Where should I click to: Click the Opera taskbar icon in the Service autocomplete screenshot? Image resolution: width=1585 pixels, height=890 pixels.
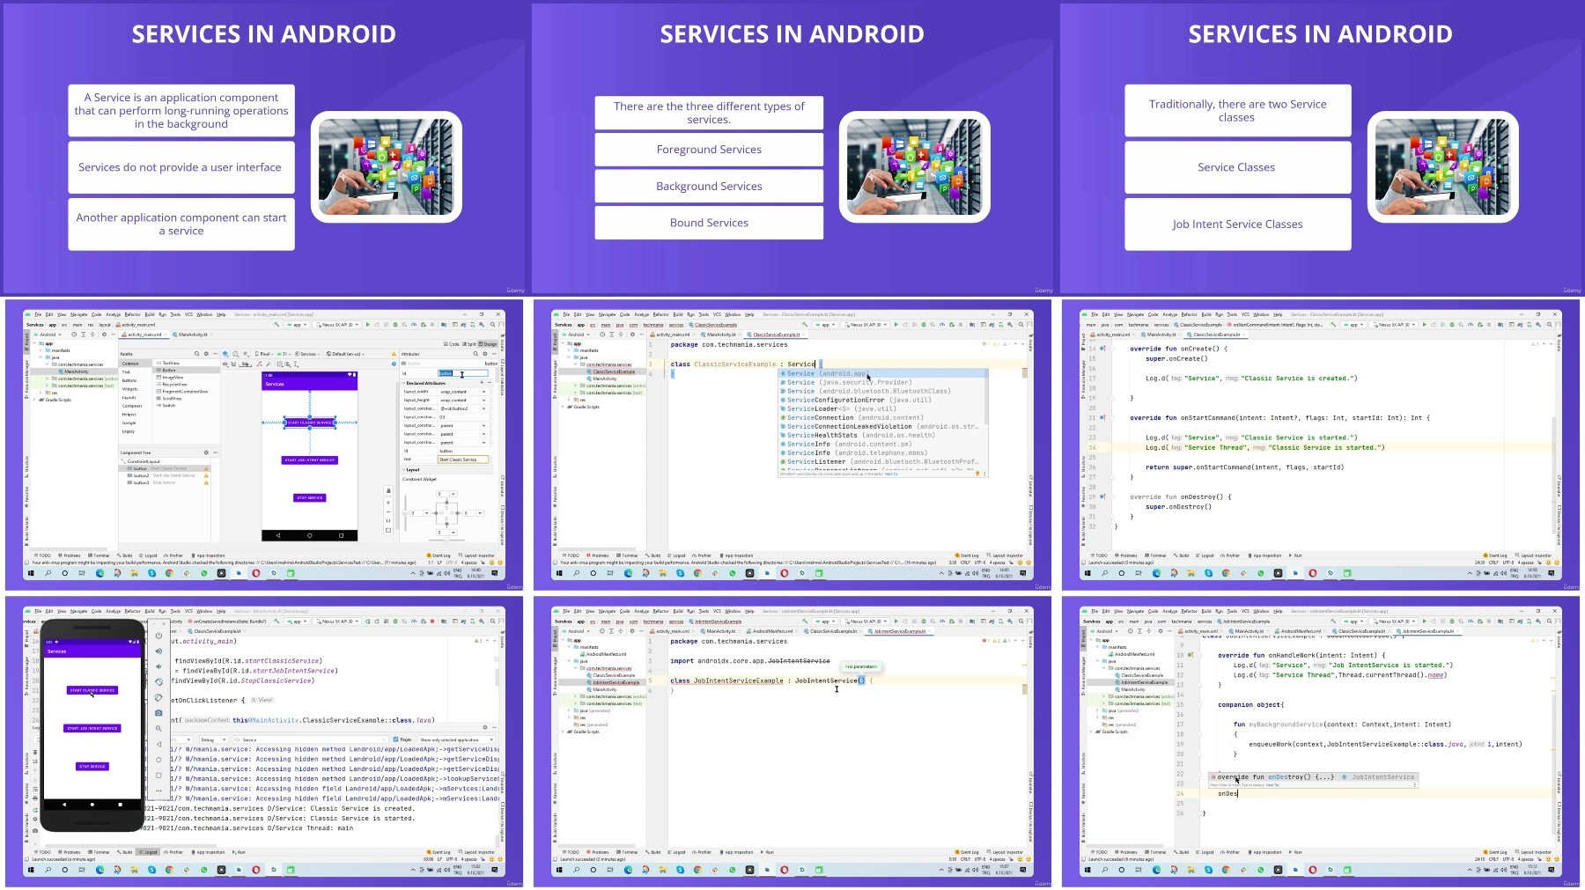(784, 573)
